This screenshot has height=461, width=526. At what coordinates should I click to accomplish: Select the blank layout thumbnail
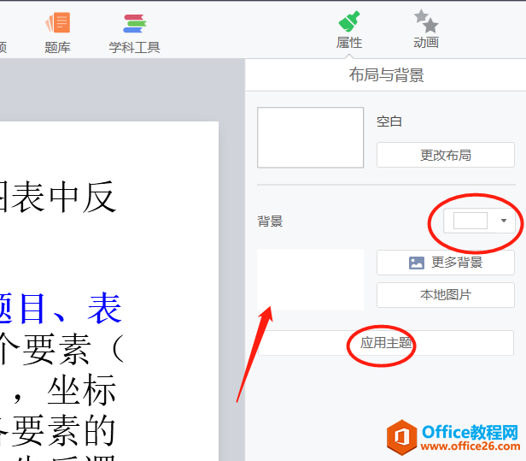click(310, 138)
